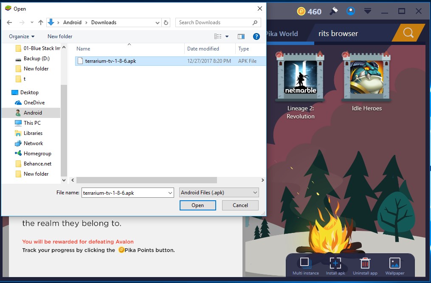Create a New folder
Screen dimensions: 431x283
tap(60, 36)
